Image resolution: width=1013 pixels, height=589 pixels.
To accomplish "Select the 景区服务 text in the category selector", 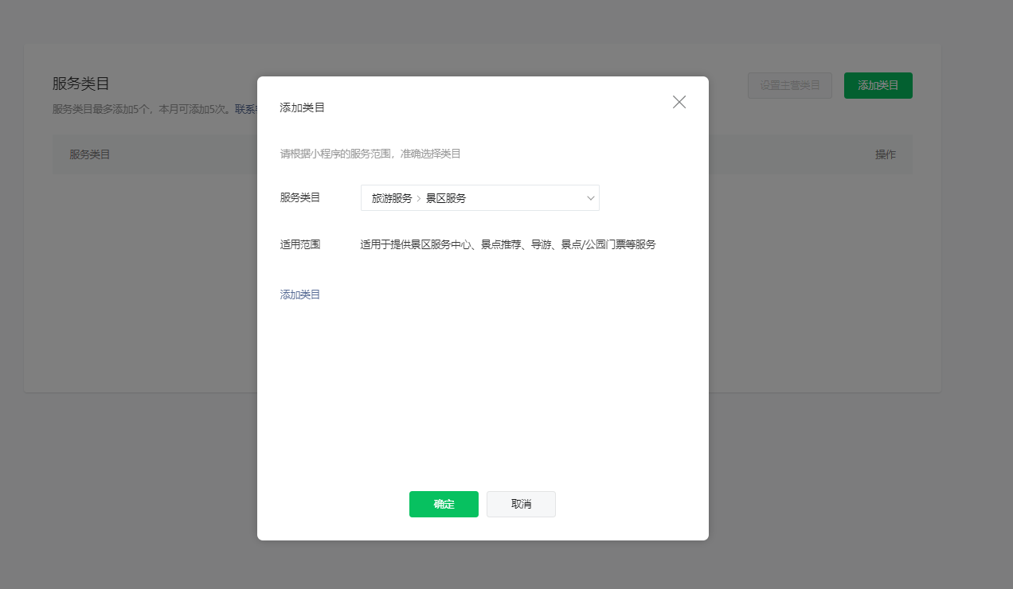I will click(x=446, y=198).
